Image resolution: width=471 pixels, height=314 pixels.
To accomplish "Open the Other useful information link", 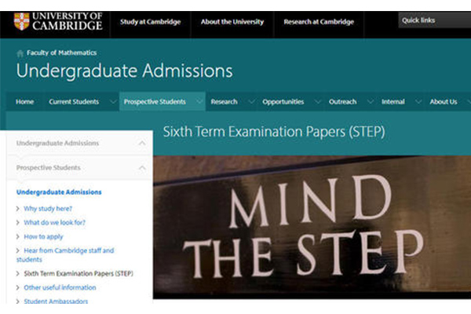I will point(60,287).
